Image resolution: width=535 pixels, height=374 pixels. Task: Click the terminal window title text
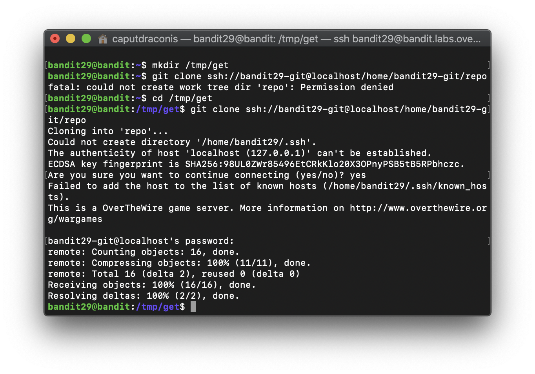point(297,39)
